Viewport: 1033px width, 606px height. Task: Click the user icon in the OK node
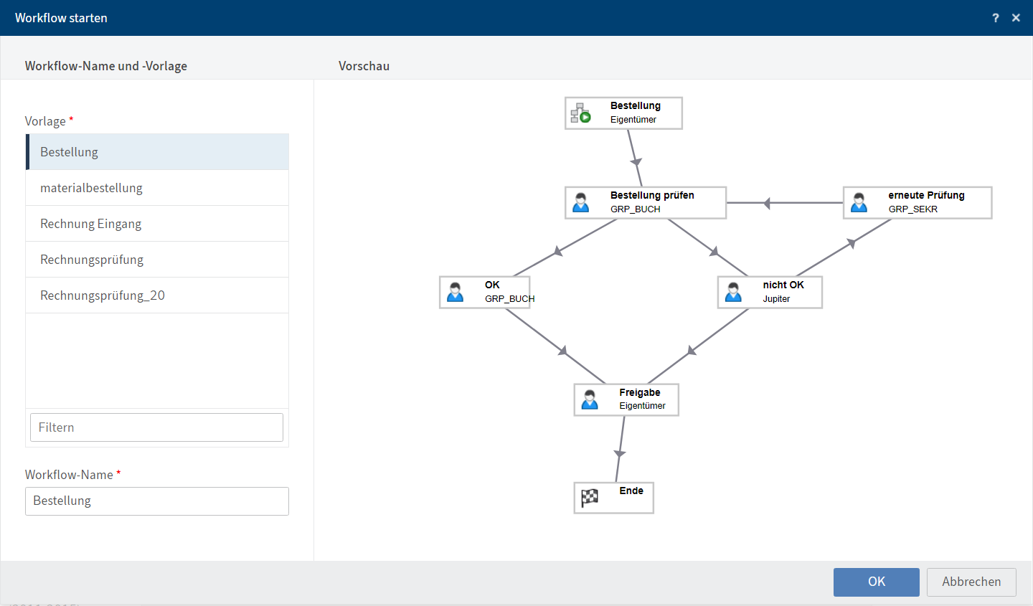(x=455, y=293)
